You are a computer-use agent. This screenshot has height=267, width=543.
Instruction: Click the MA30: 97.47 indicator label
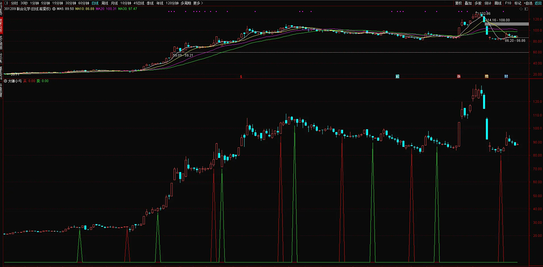(128, 9)
